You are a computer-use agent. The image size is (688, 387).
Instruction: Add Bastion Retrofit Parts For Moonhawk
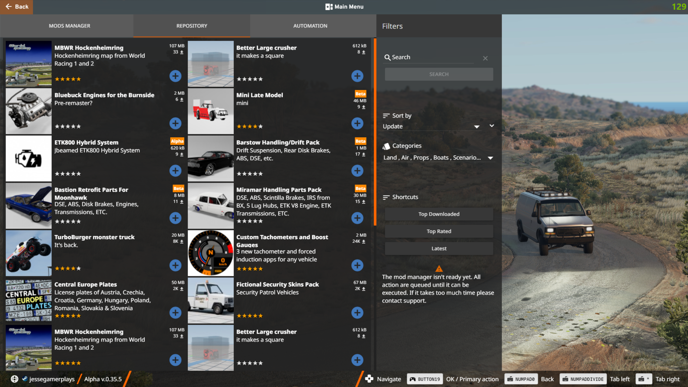175,218
